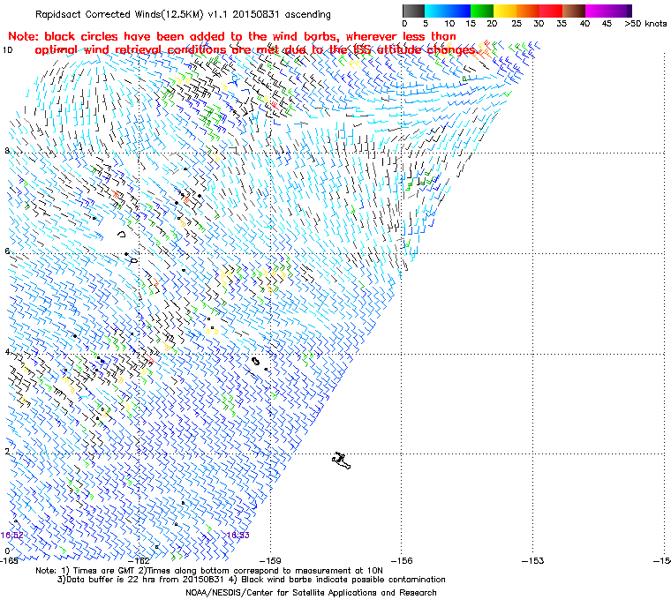Click the longitude label '-165'

coord(10,561)
